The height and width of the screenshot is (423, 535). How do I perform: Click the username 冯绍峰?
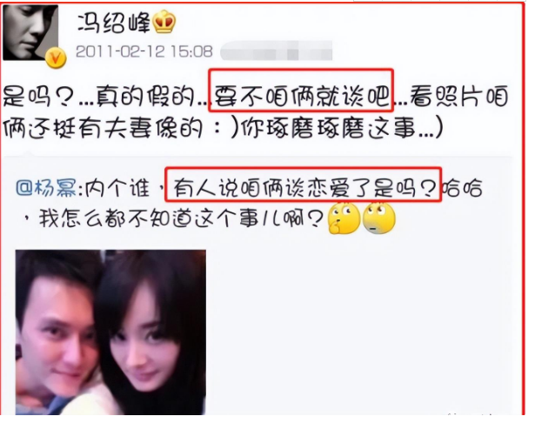pos(114,23)
